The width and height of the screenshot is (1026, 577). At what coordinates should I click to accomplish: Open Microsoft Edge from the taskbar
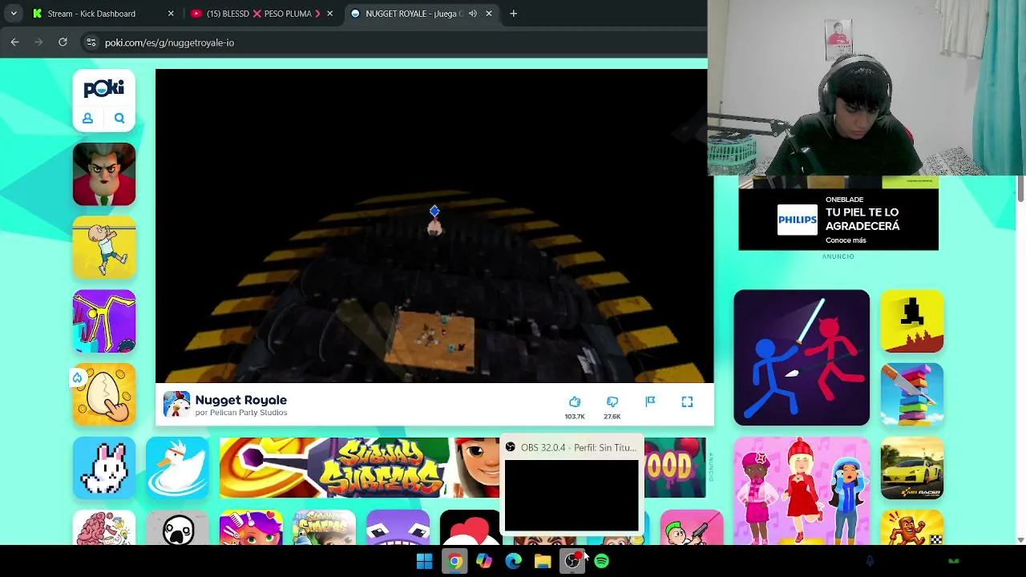[514, 562]
